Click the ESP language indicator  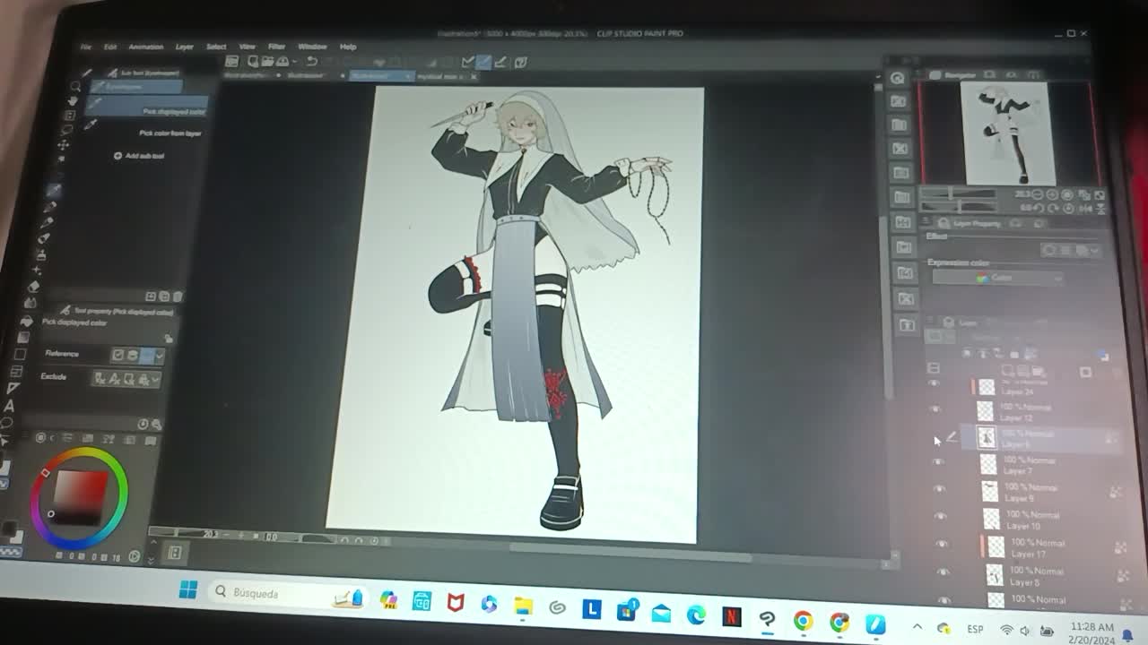975,630
